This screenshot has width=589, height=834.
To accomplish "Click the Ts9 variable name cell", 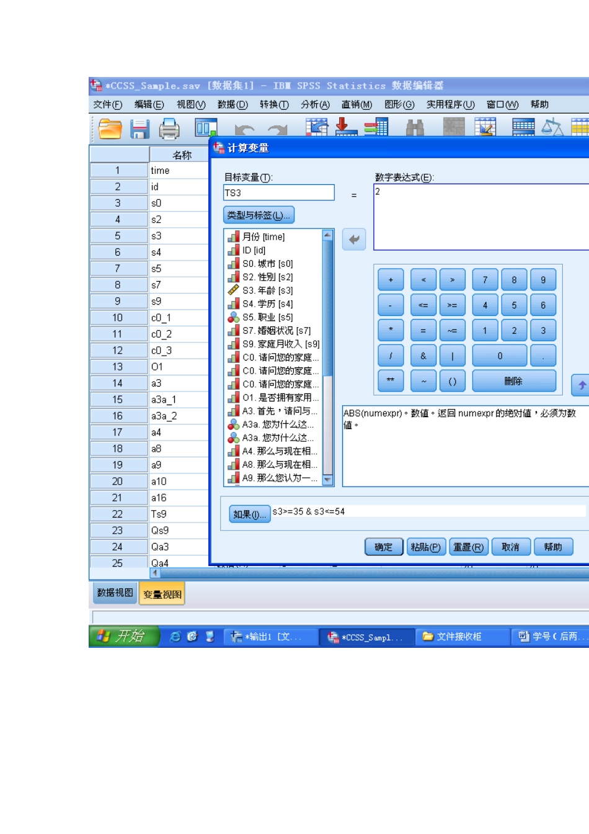I will pyautogui.click(x=179, y=514).
